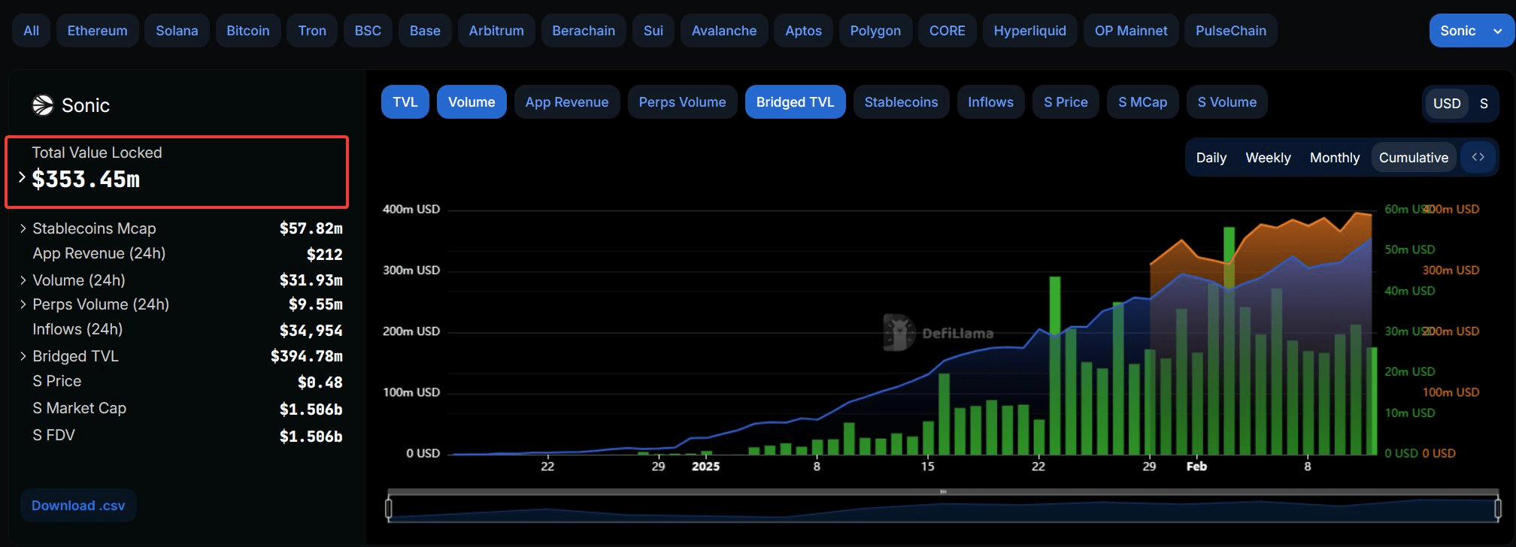Image resolution: width=1516 pixels, height=547 pixels.
Task: Switch denomination to USD
Action: 1447,104
